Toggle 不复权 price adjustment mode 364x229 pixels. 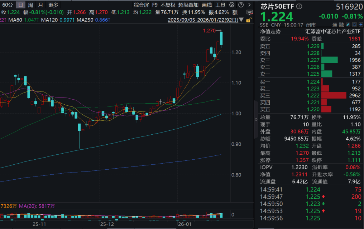pos(169,5)
